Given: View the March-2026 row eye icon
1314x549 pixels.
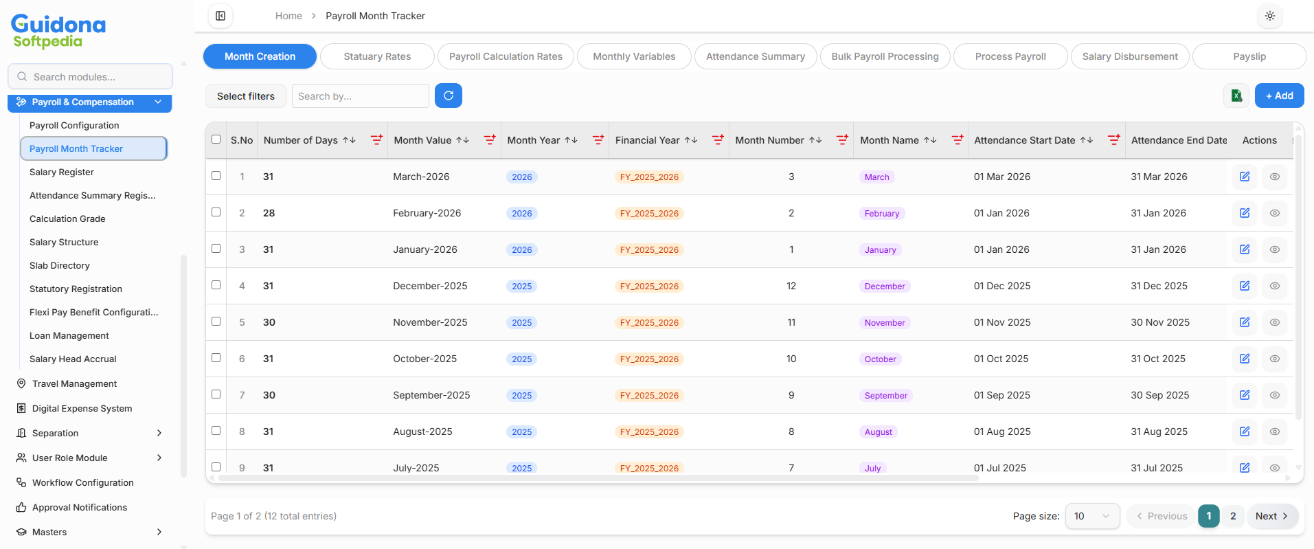Looking at the screenshot, I should click(x=1275, y=177).
